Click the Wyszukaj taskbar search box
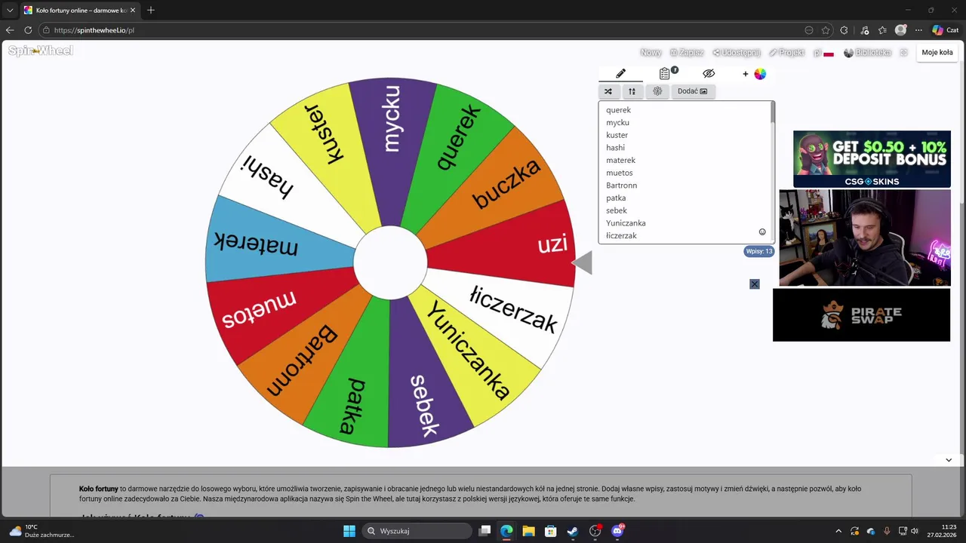966x543 pixels. (417, 531)
